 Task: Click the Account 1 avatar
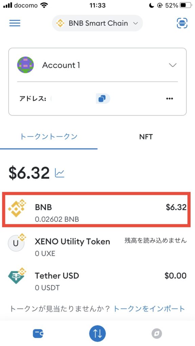pos(25,65)
